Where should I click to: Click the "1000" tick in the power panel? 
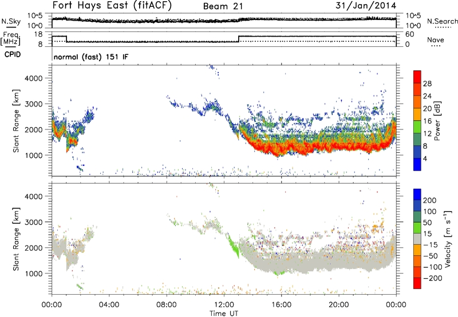pos(34,155)
